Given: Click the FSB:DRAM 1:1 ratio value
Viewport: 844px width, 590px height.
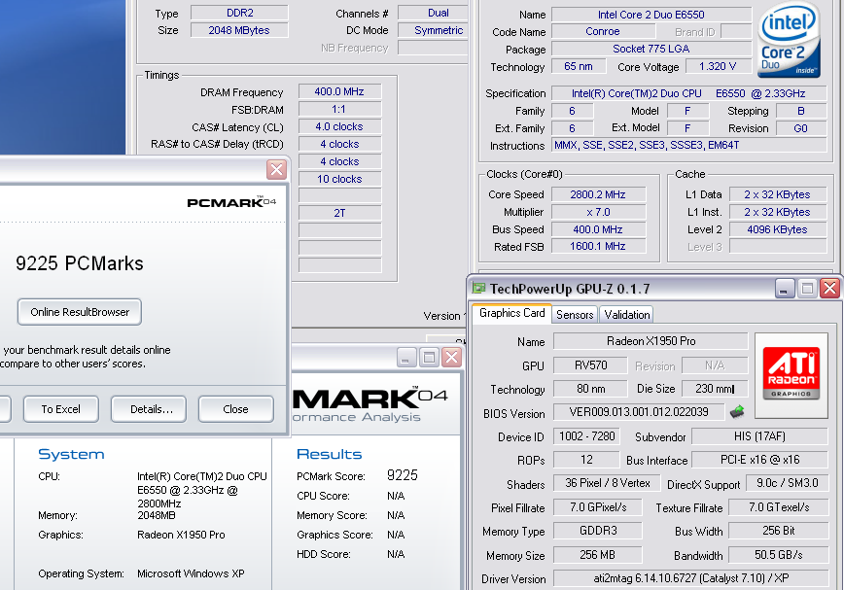Looking at the screenshot, I should tap(339, 109).
